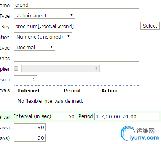Screen dimensions: 161x144
Task: Click the No flexible intervals defined text
Action: [50, 101]
